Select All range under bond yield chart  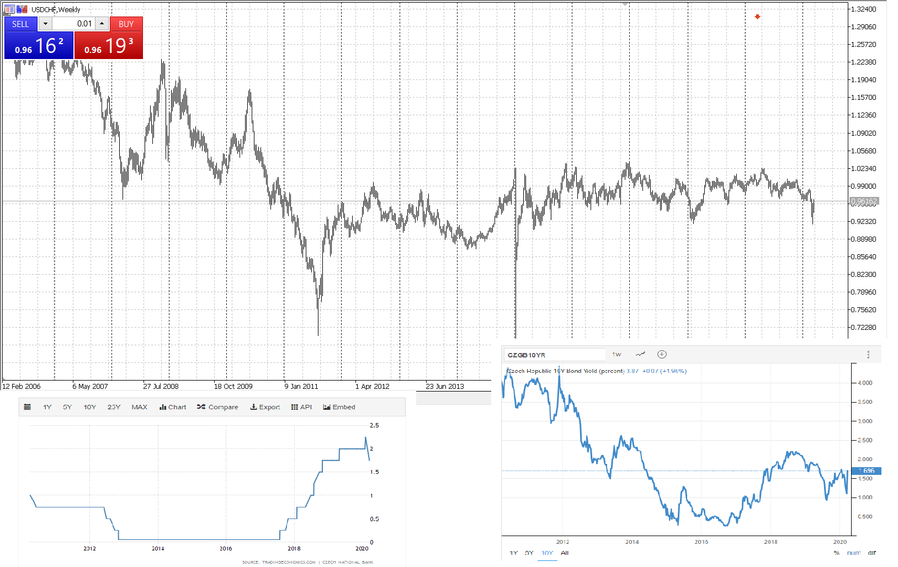coord(565,553)
